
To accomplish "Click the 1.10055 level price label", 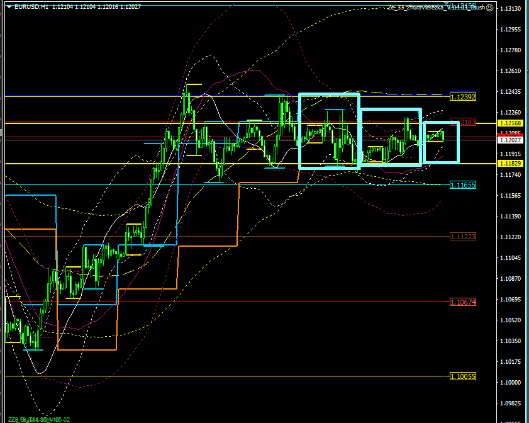I will coord(463,376).
